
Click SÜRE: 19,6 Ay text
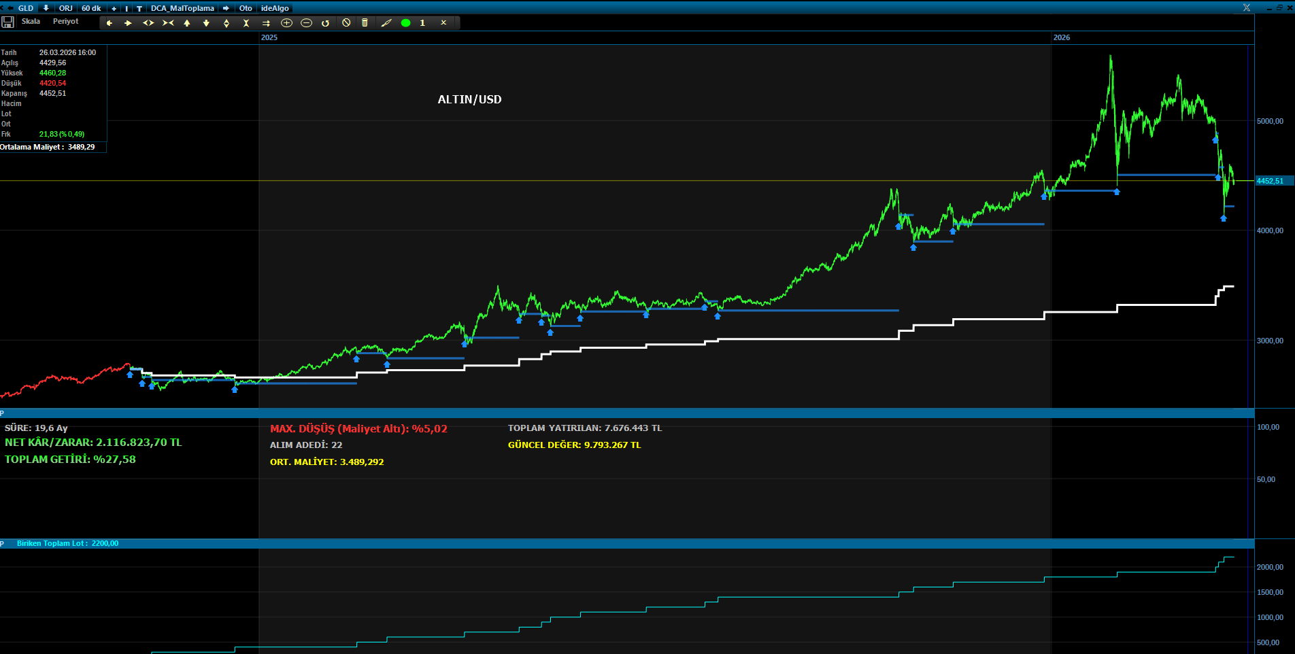36,428
